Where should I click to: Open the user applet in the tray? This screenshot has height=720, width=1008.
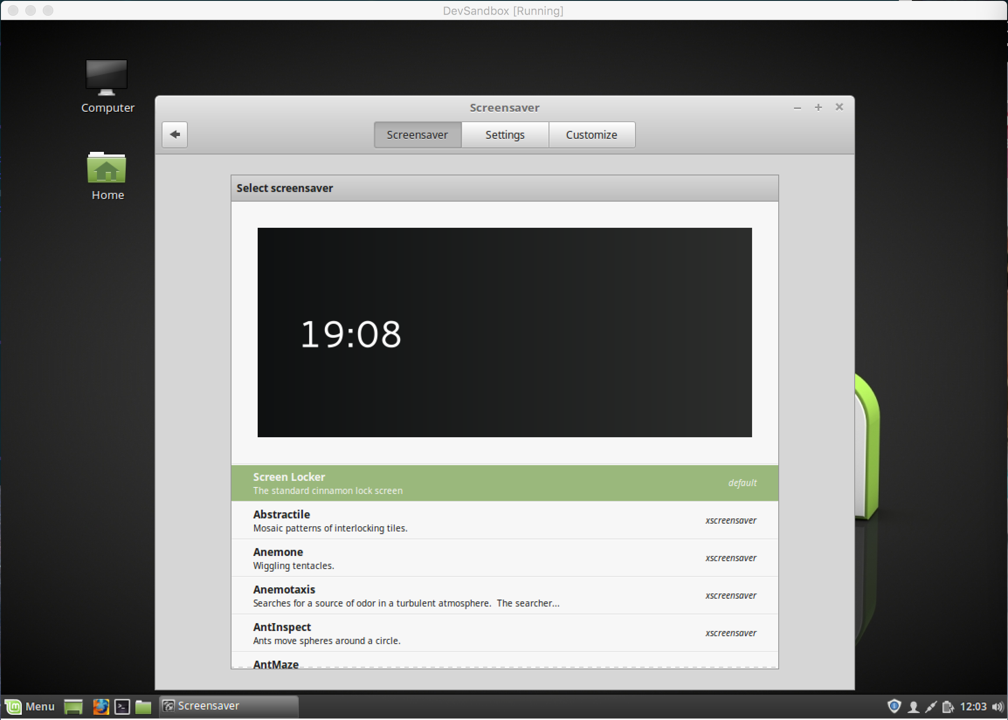pyautogui.click(x=913, y=706)
